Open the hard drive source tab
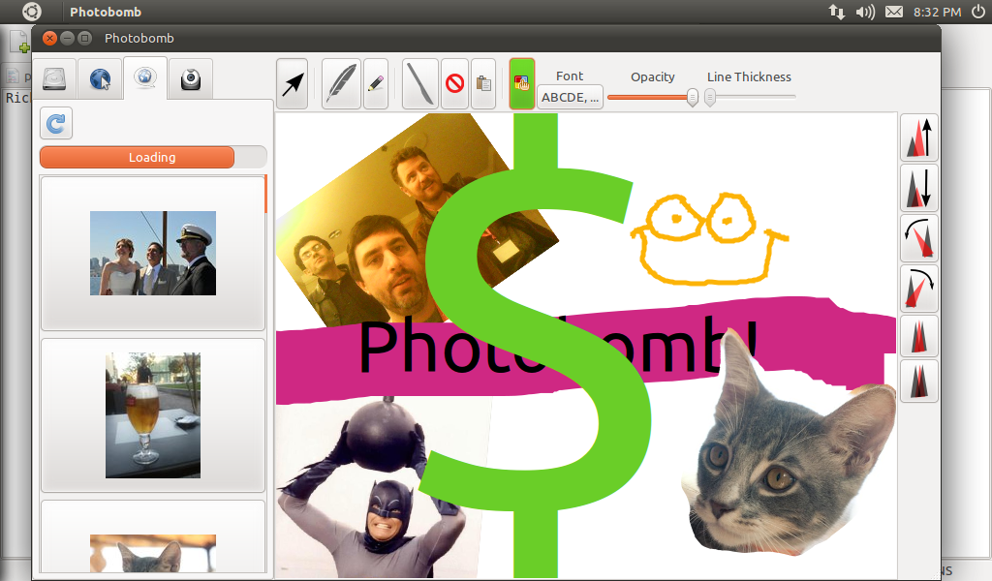 (x=54, y=79)
